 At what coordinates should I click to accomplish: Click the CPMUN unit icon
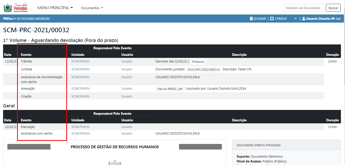point(272,19)
